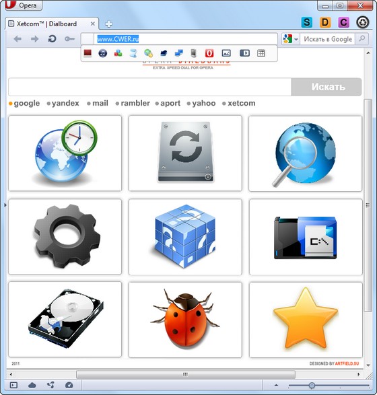Open the password wand key icon

tap(69, 39)
